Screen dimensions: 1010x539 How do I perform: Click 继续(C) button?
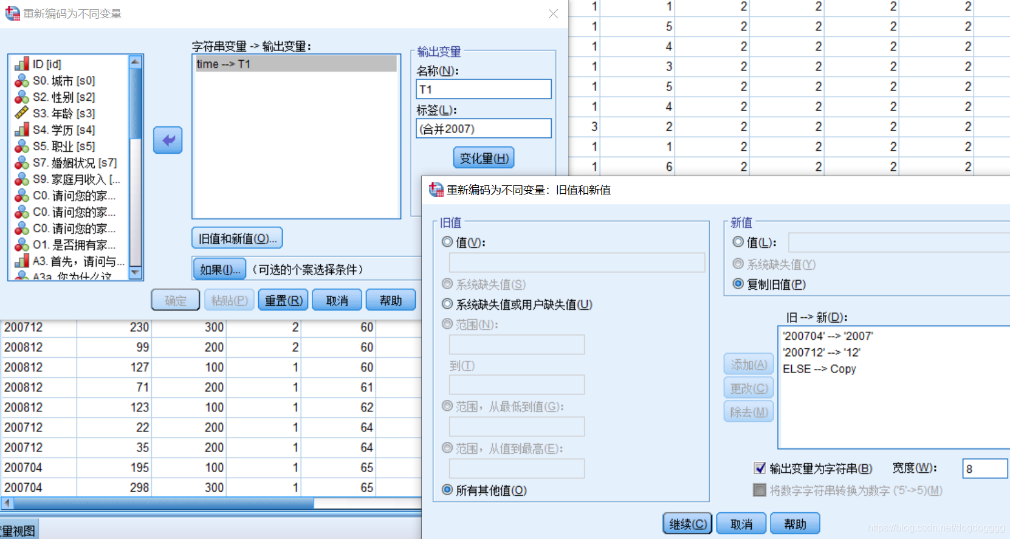tap(688, 524)
